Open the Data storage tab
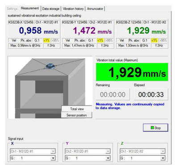175x167 pixels. point(51,9)
